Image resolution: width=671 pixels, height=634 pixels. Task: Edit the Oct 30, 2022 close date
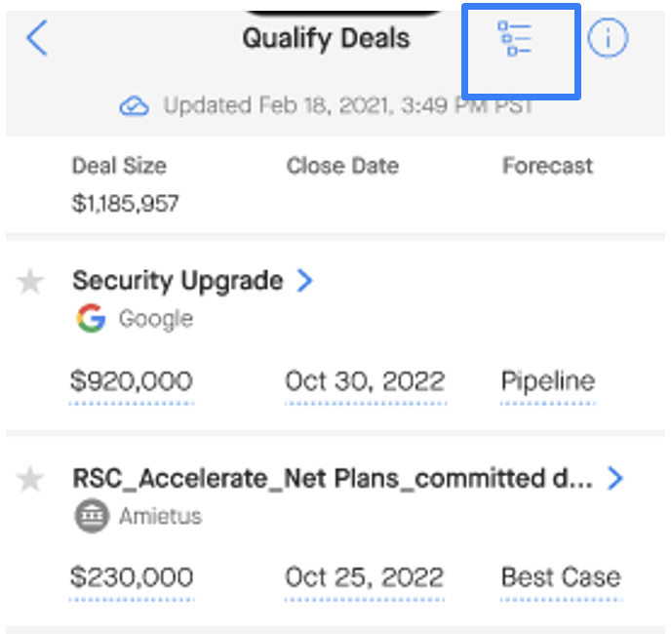click(365, 381)
